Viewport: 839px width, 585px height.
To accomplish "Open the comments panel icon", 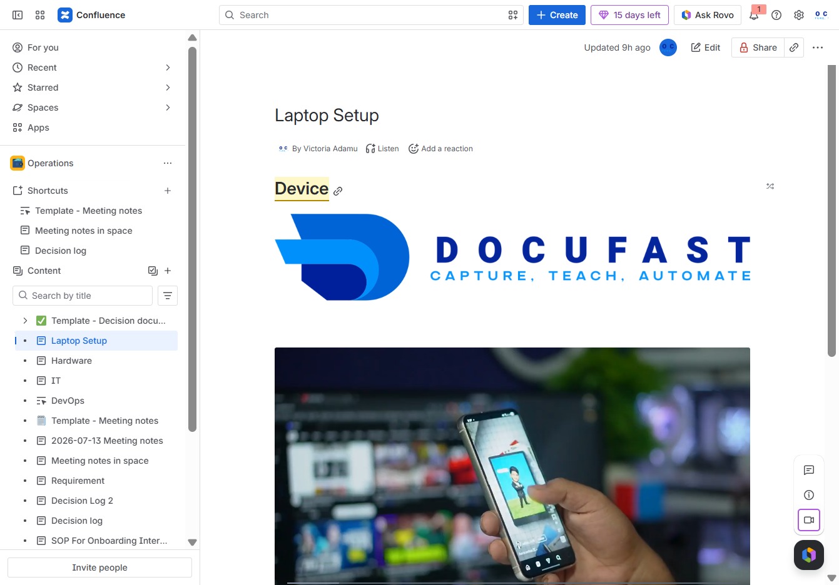I will [809, 470].
